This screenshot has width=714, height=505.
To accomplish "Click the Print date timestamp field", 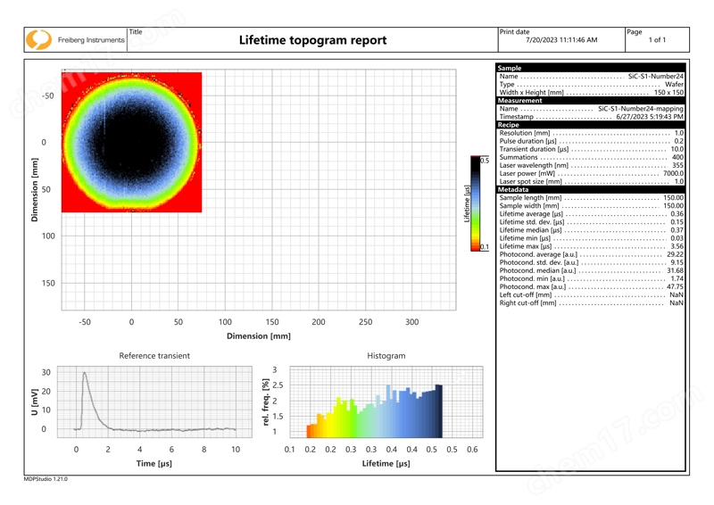I will [x=560, y=40].
